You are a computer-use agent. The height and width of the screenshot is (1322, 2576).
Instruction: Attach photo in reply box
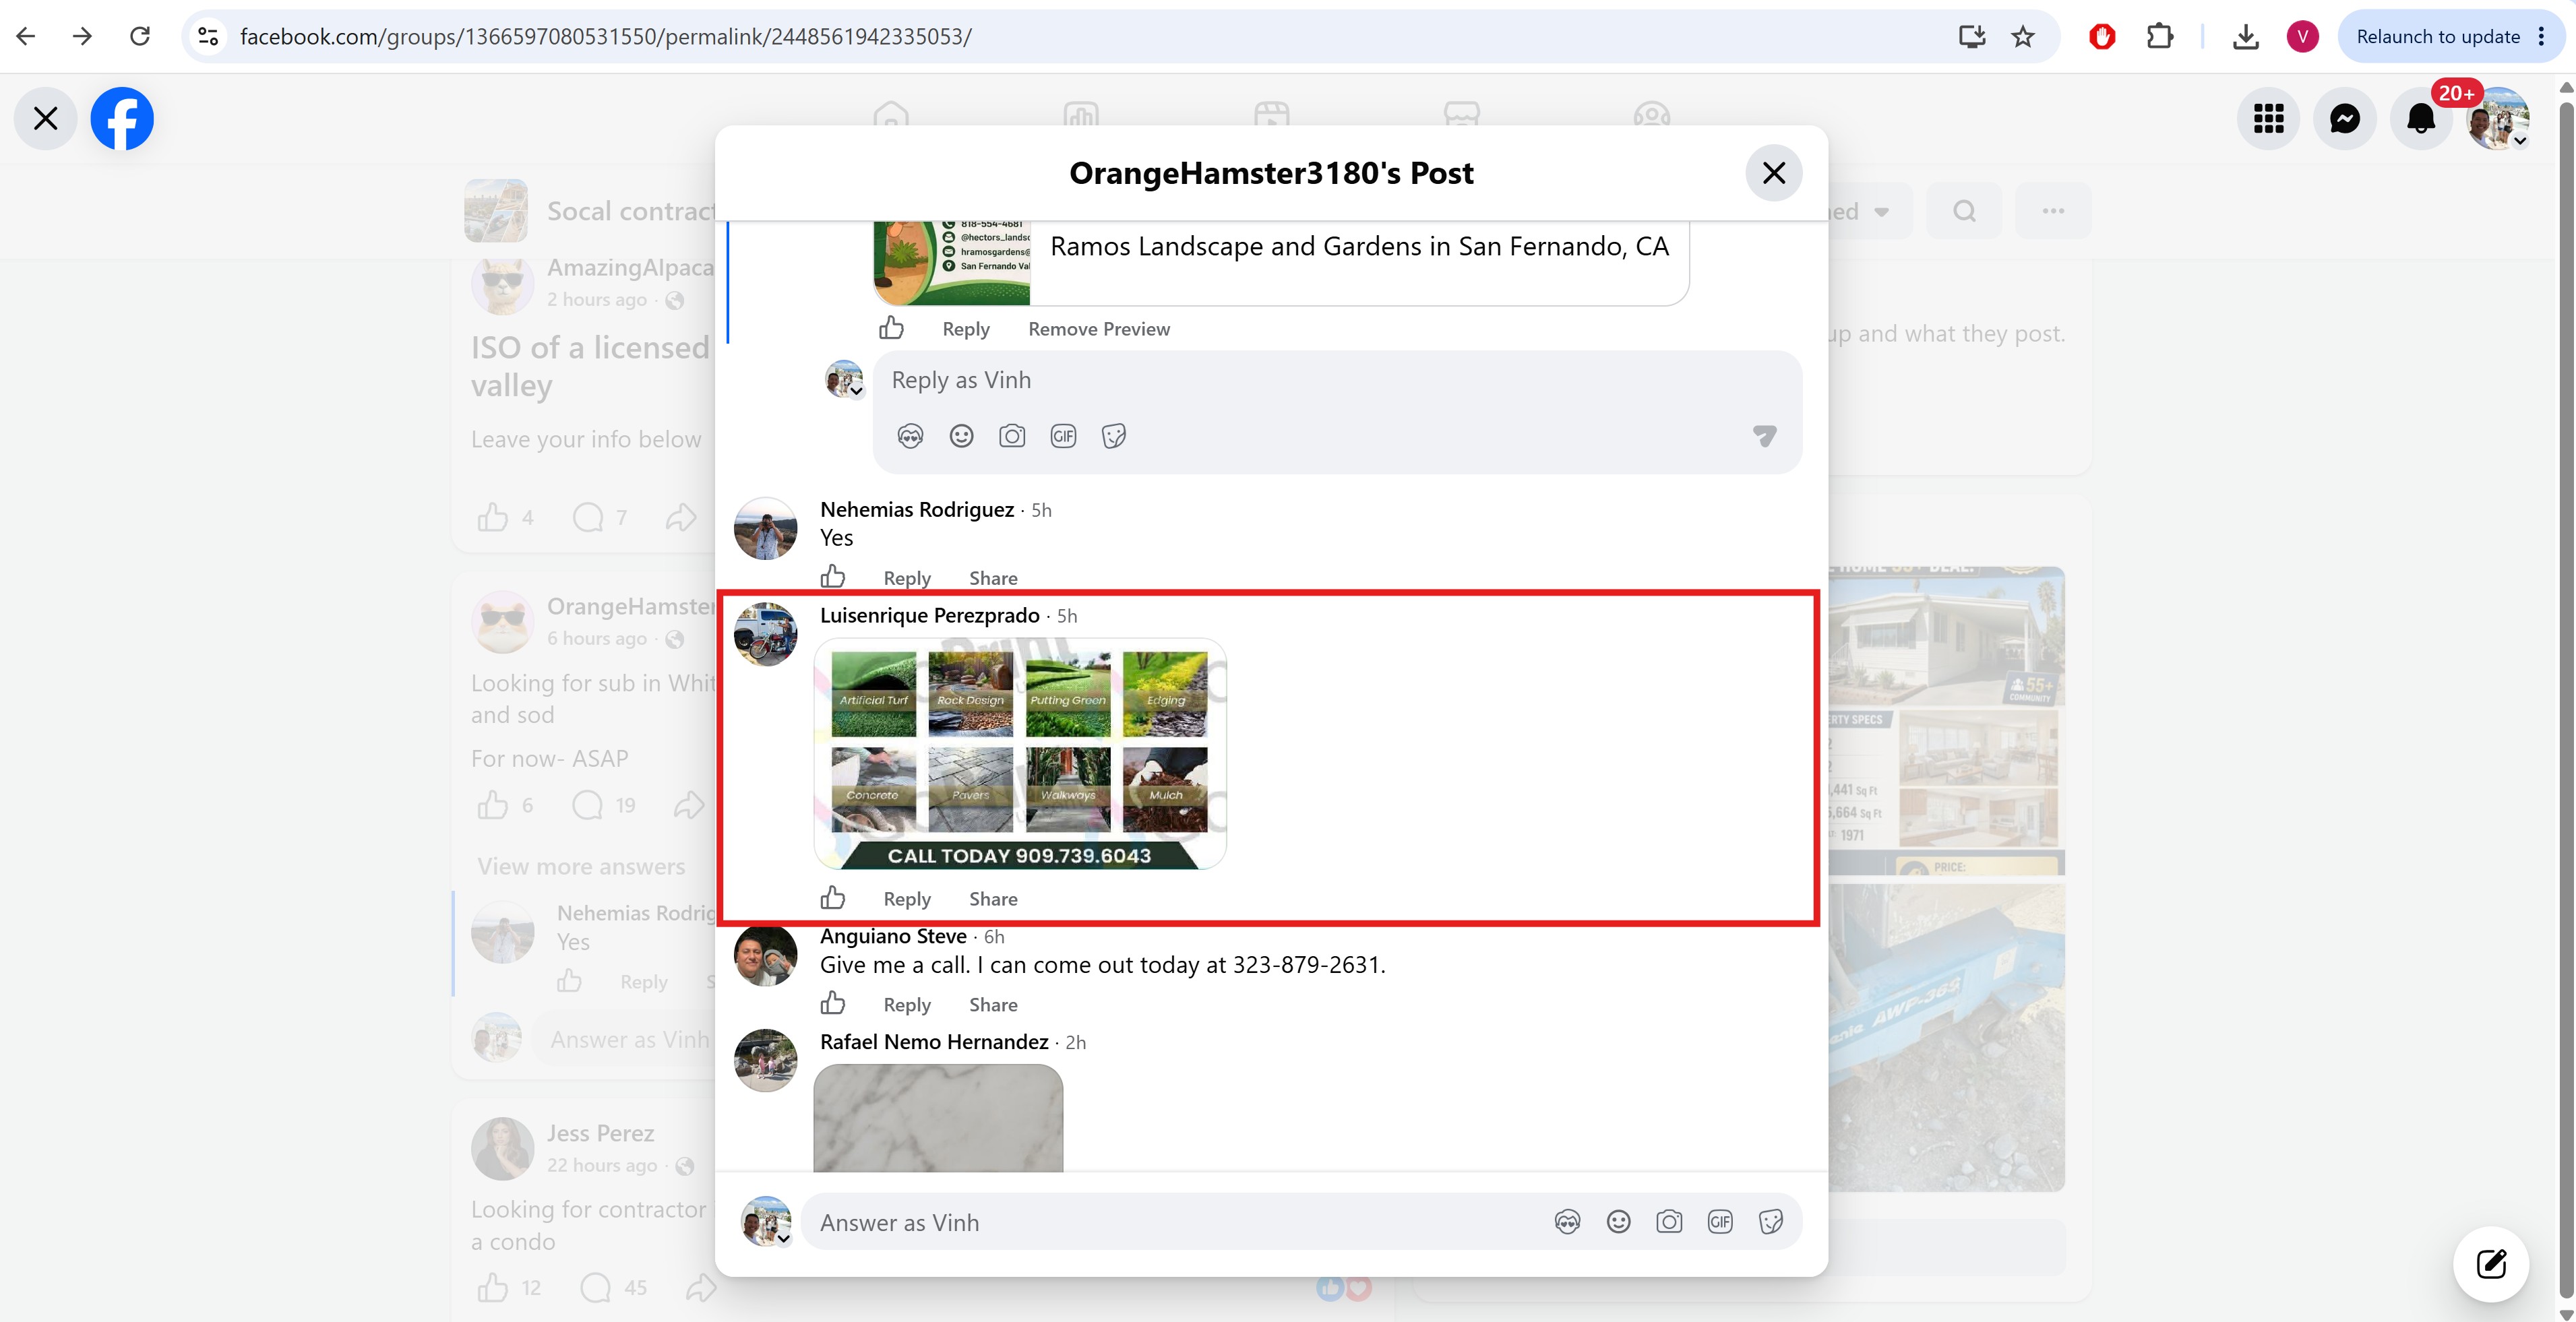tap(1012, 436)
